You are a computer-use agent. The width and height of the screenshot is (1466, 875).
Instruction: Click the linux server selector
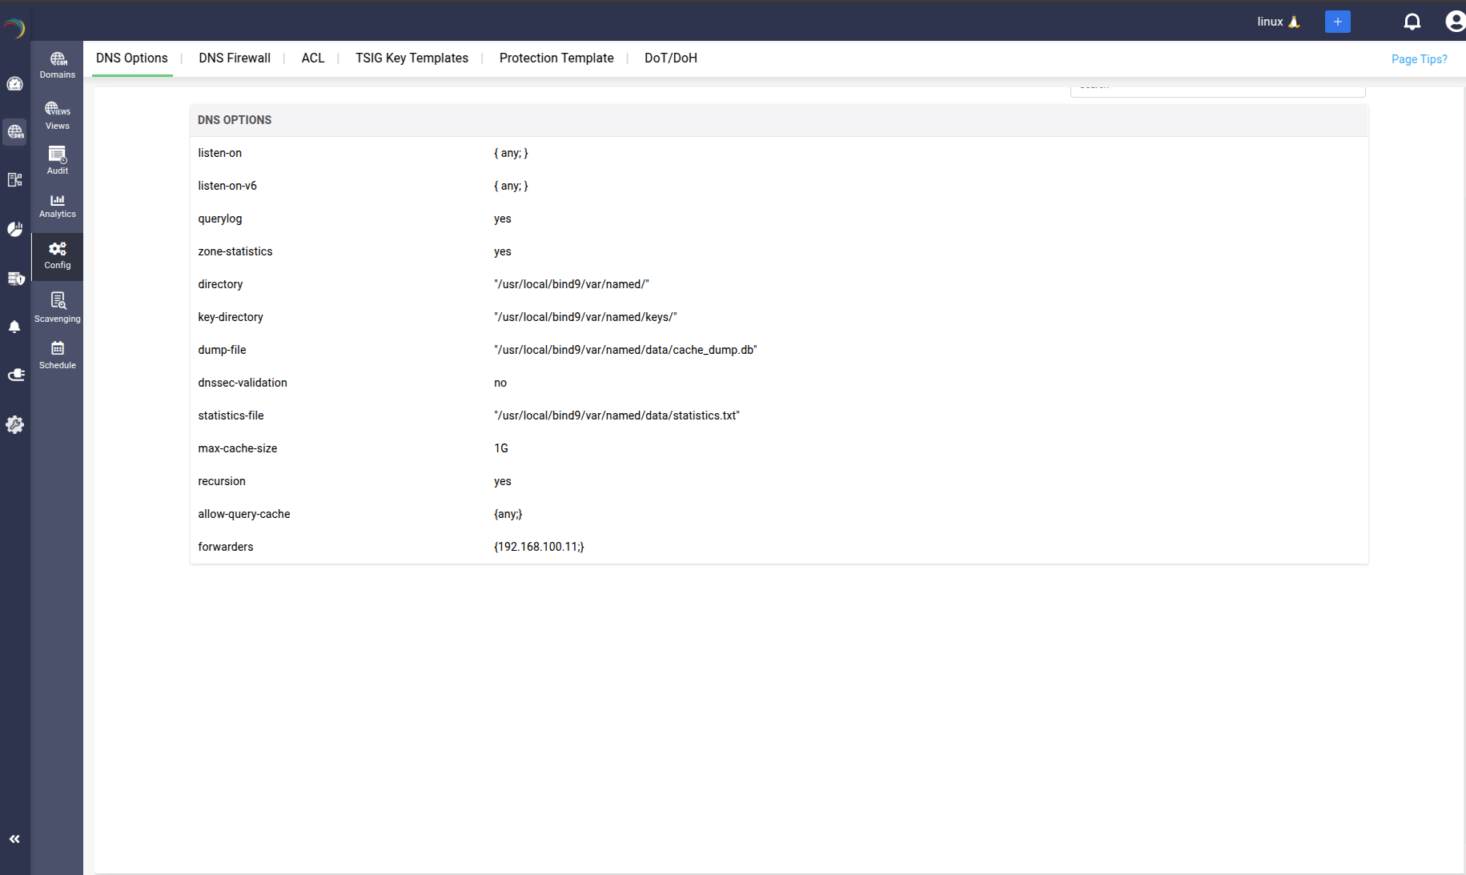(1278, 22)
